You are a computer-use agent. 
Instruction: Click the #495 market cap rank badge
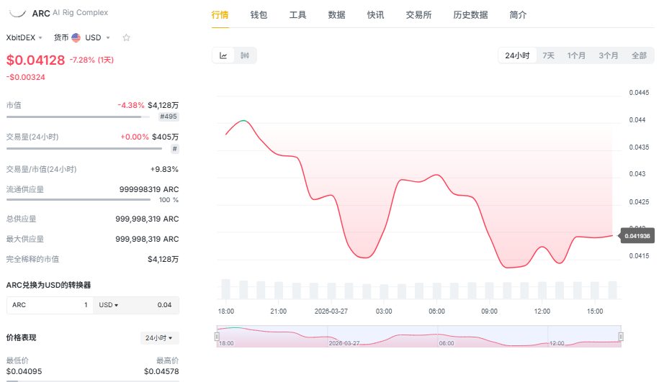click(169, 117)
